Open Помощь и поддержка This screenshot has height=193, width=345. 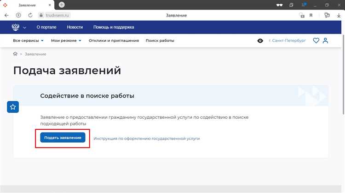pos(114,27)
